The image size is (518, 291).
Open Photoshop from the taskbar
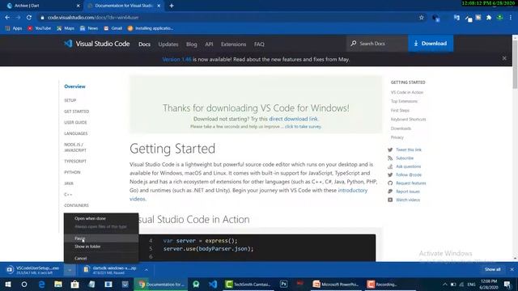[283, 284]
